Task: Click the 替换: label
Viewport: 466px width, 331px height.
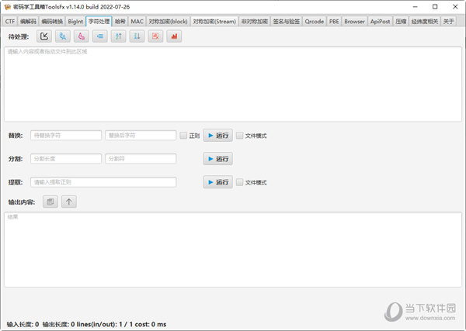Action: 16,136
